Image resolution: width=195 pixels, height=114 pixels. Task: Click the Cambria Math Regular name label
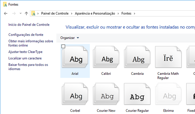168,76
